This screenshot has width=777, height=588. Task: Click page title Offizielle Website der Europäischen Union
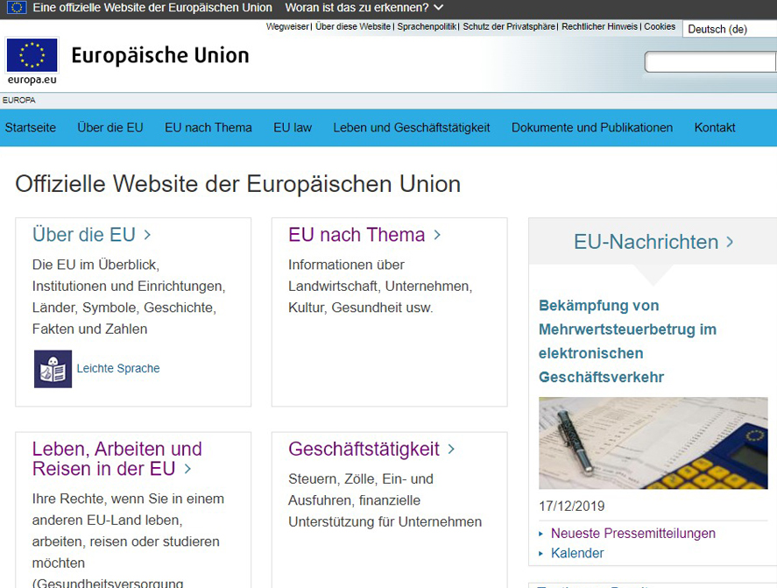(x=238, y=184)
